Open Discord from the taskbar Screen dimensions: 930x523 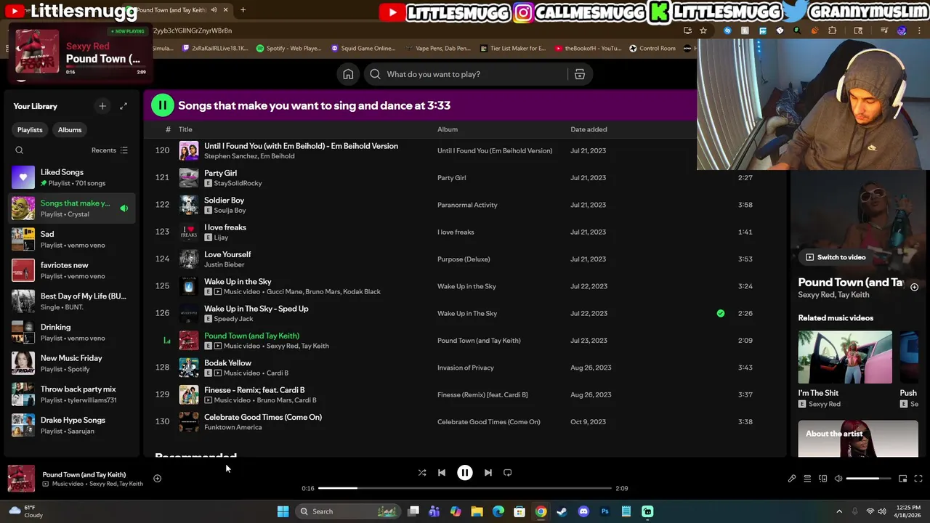[x=583, y=511]
